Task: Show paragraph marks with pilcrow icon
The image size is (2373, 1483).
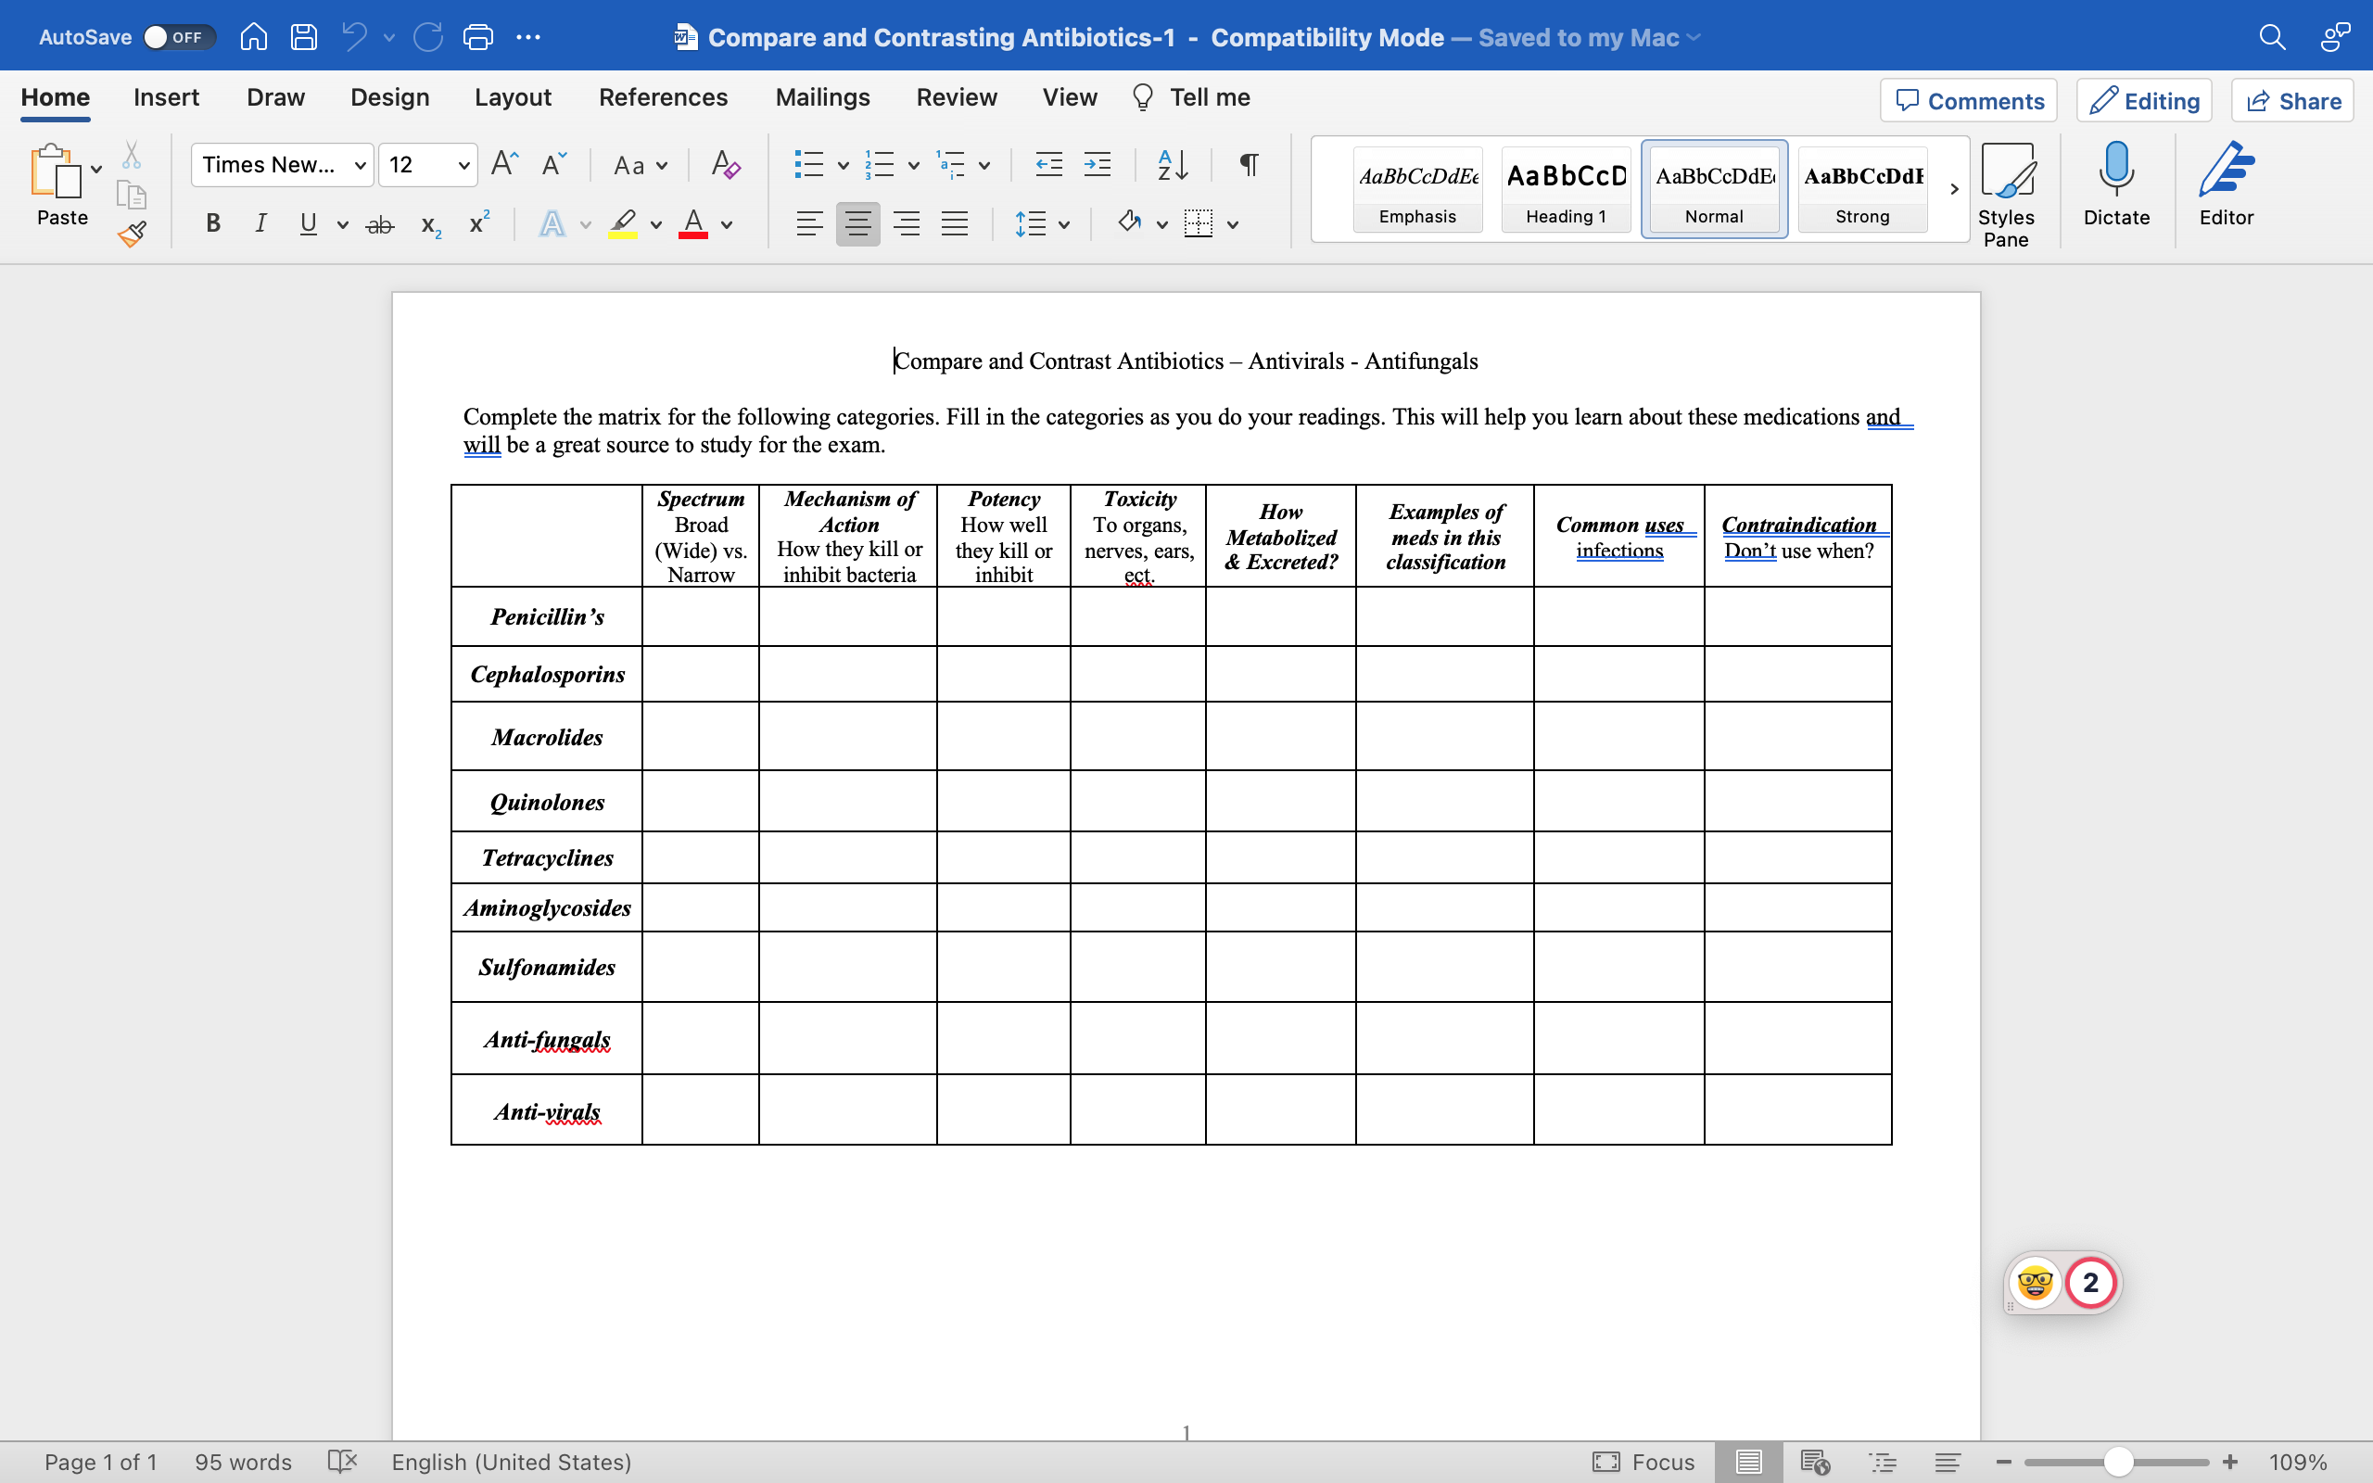Action: (x=1249, y=164)
